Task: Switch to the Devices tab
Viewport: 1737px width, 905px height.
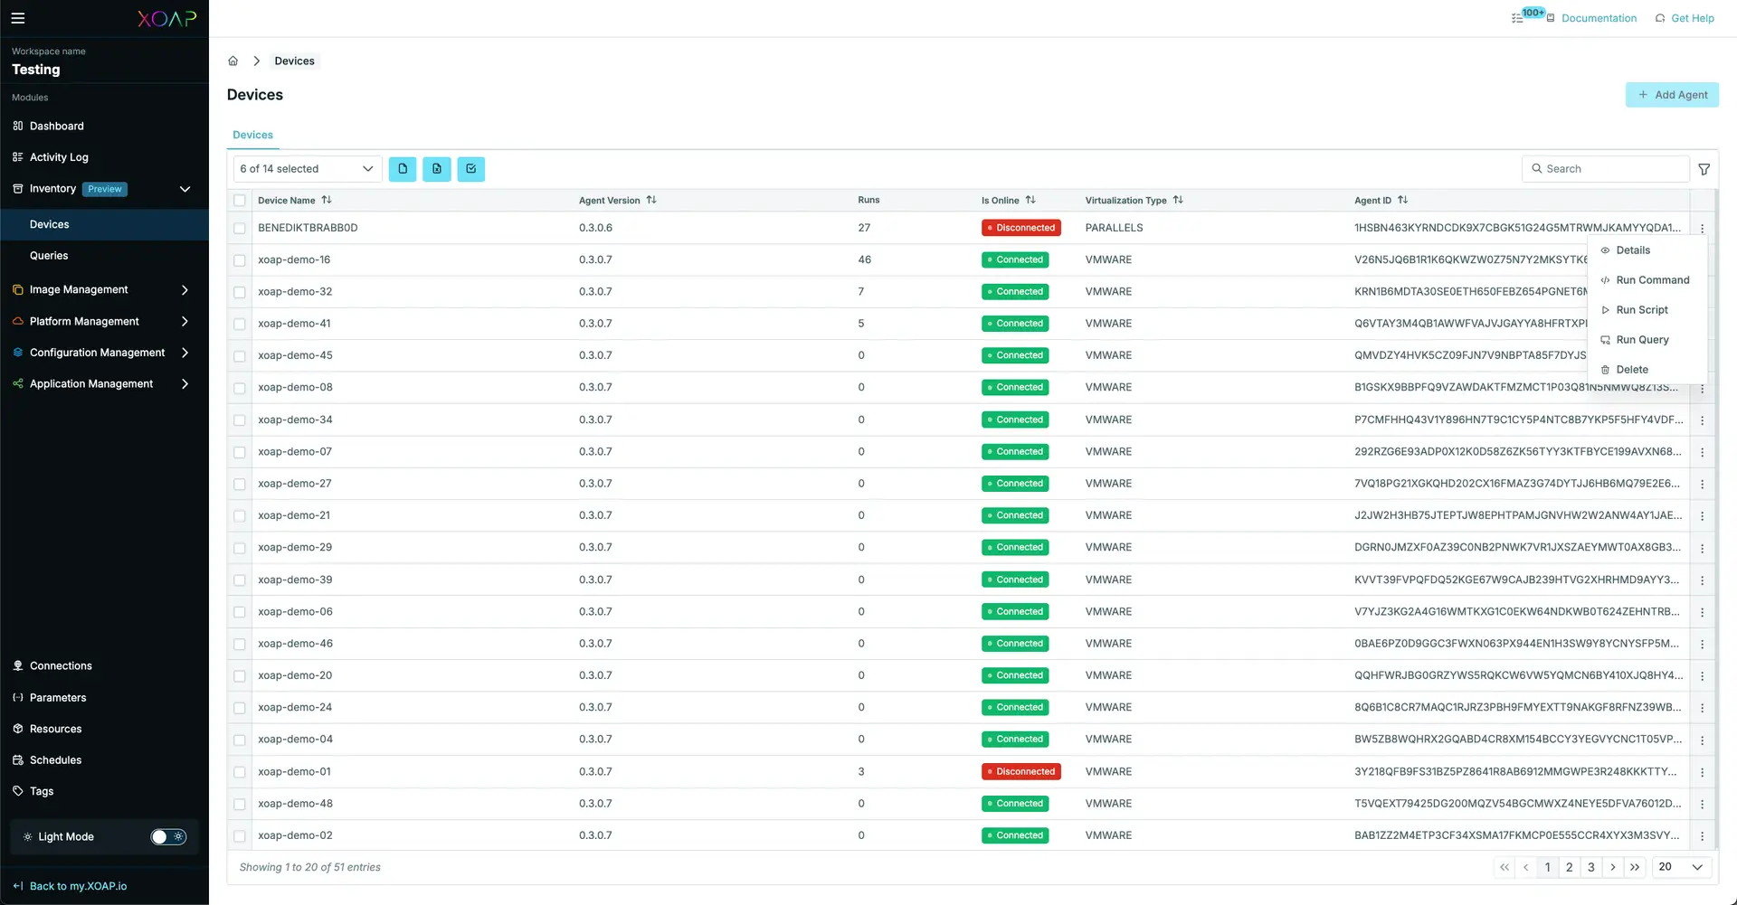Action: (x=252, y=135)
